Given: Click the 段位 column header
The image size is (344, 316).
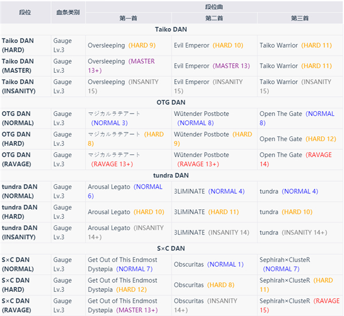Looking at the screenshot, I should [25, 12].
